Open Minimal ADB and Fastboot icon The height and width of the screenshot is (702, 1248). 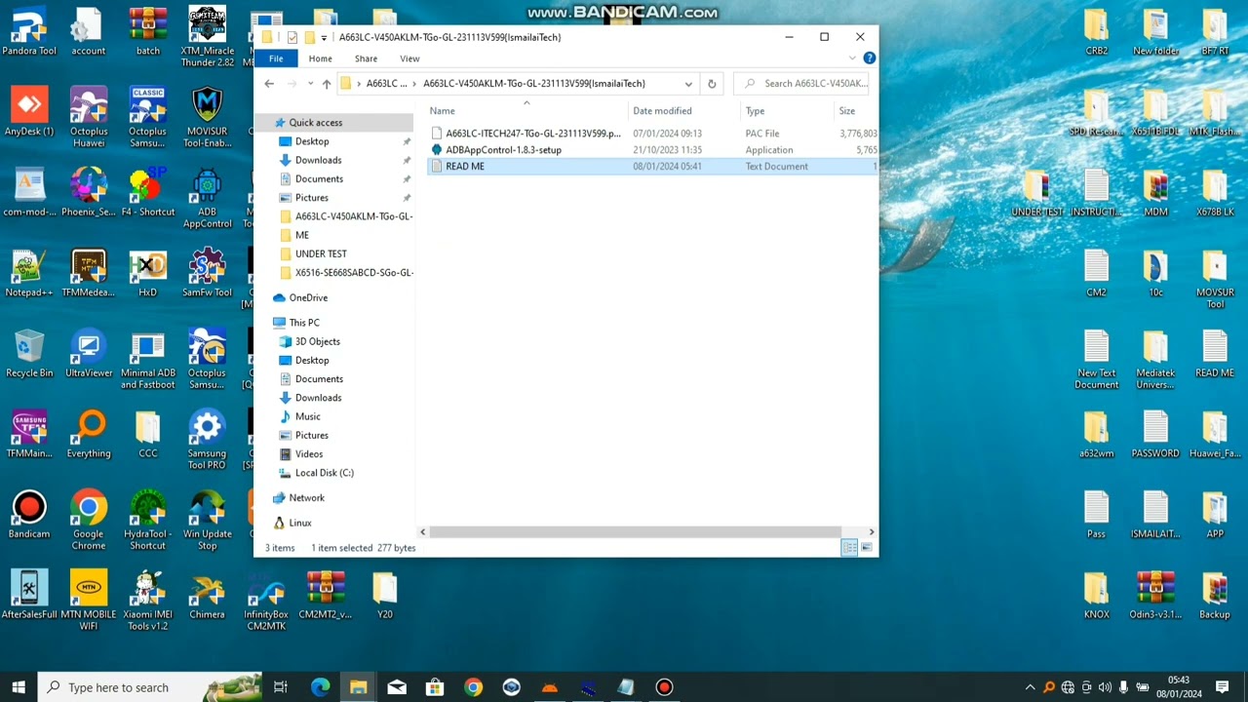[147, 359]
